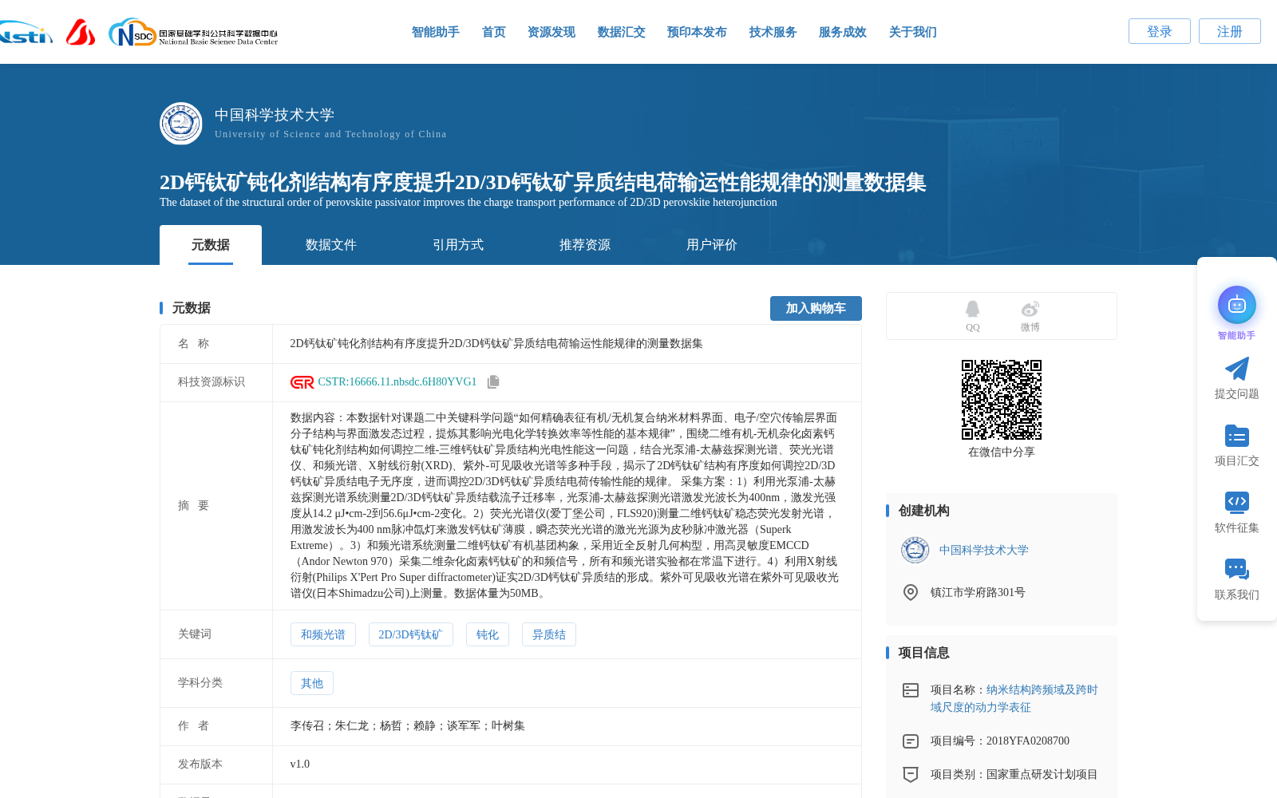Image resolution: width=1277 pixels, height=798 pixels.
Task: Open 智能助手 in top navigation
Action: tap(436, 32)
